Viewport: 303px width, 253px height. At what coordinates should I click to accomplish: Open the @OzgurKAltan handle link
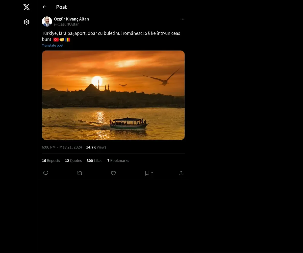tap(67, 24)
